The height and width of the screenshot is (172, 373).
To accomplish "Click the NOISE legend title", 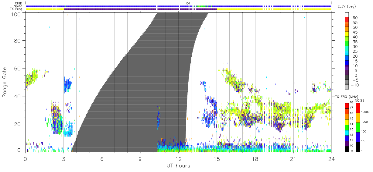I will (x=359, y=100).
